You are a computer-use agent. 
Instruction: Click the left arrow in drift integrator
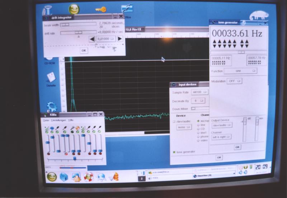pyautogui.click(x=92, y=39)
